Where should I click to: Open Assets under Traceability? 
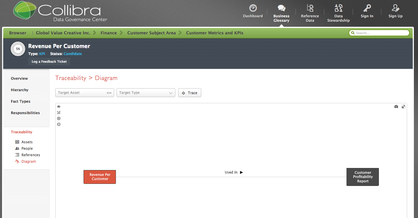click(24, 142)
